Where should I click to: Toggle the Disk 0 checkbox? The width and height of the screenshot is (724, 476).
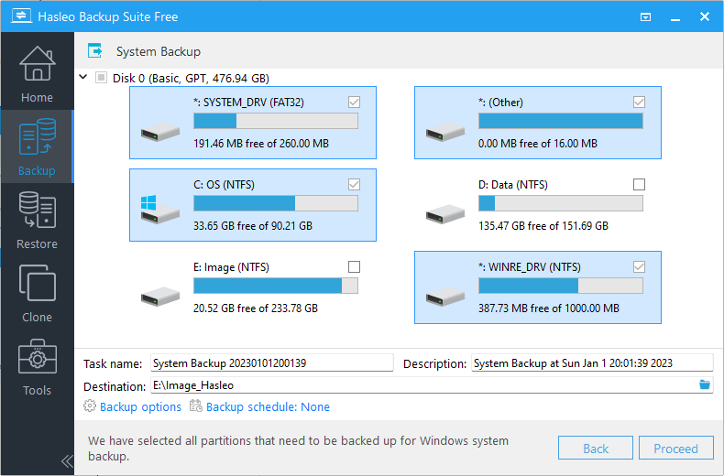pos(102,78)
